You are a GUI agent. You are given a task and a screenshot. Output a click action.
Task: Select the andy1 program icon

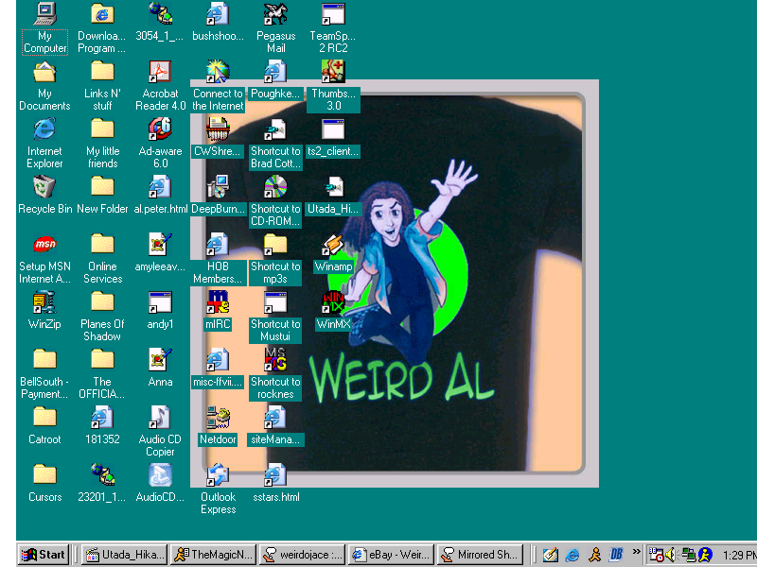[x=160, y=301]
